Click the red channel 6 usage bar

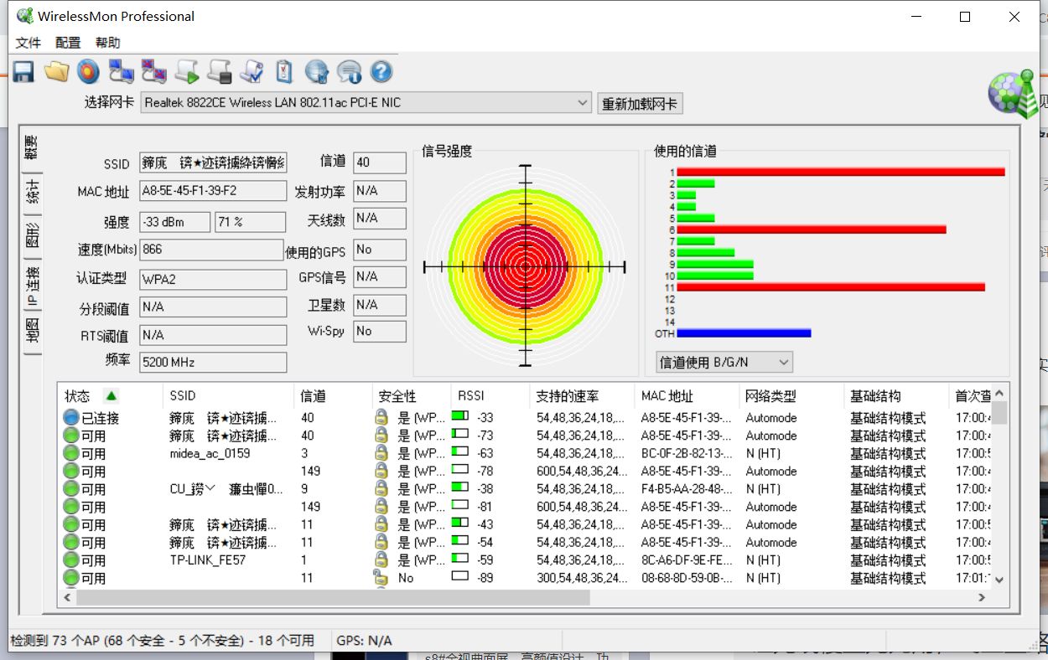click(812, 229)
